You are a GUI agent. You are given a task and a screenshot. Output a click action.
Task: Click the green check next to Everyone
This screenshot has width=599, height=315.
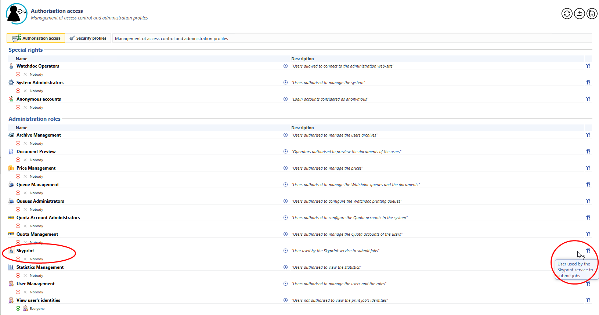click(18, 308)
